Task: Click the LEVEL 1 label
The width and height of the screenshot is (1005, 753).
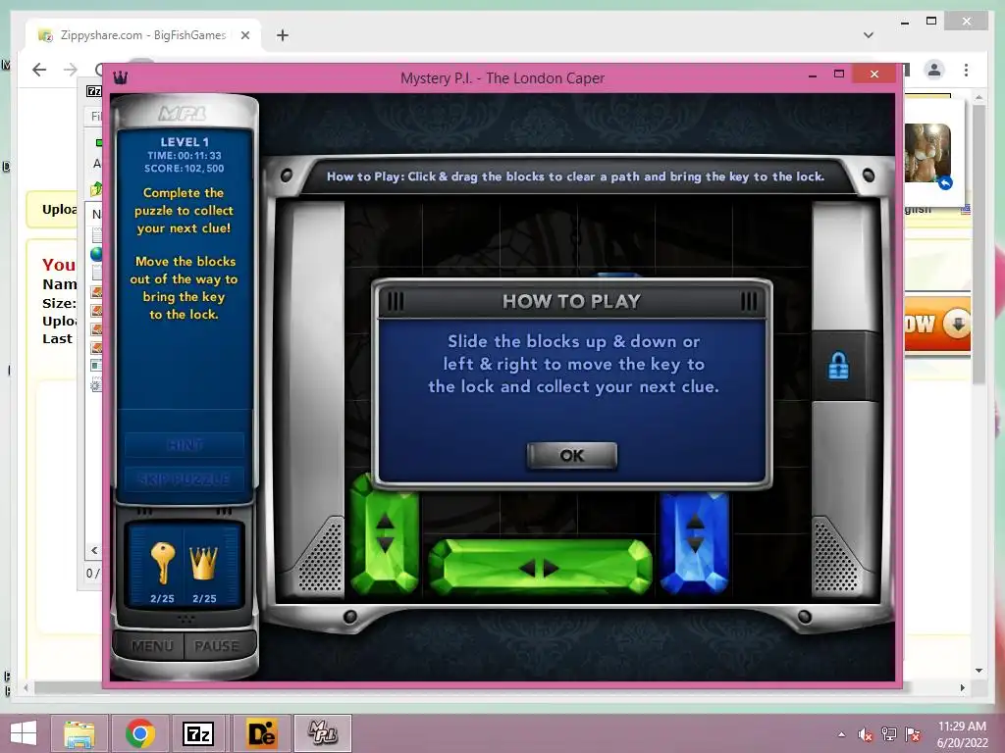Action: point(184,142)
